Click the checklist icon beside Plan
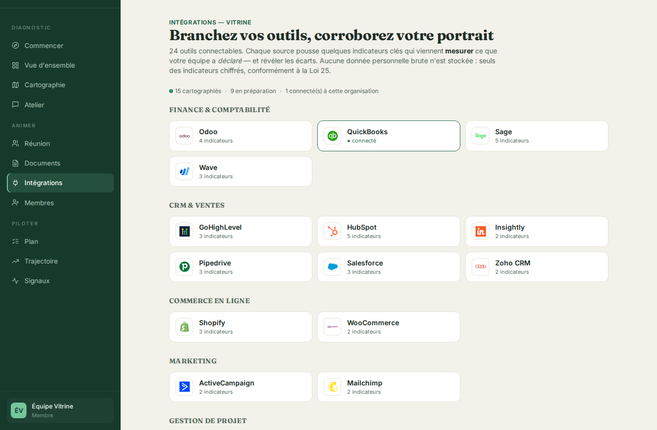 coord(16,241)
